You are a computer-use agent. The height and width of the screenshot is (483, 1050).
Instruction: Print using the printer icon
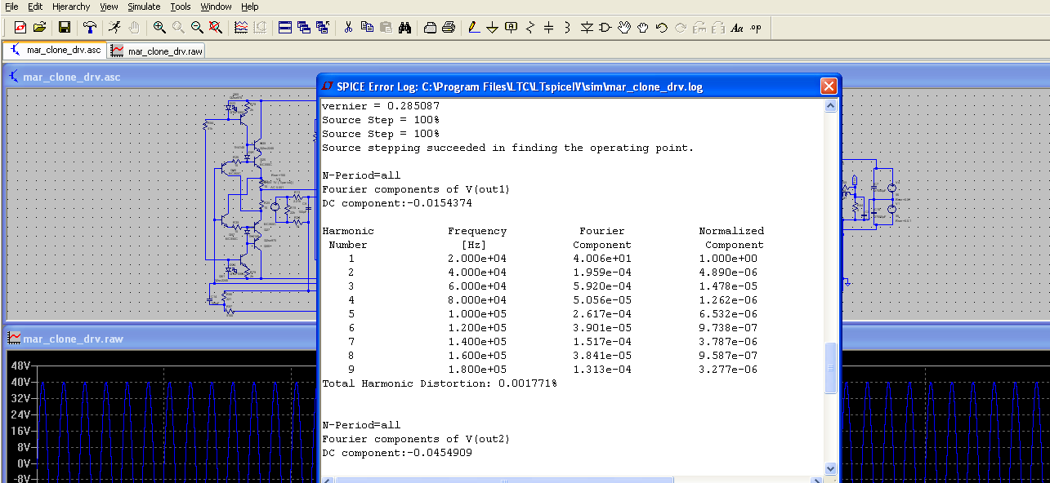coord(449,27)
